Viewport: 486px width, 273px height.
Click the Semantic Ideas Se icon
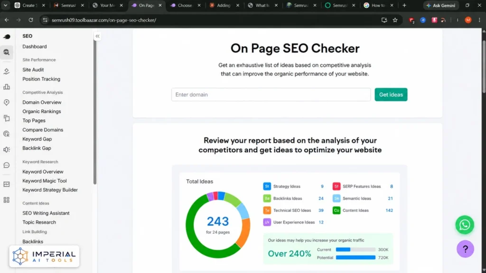click(336, 199)
